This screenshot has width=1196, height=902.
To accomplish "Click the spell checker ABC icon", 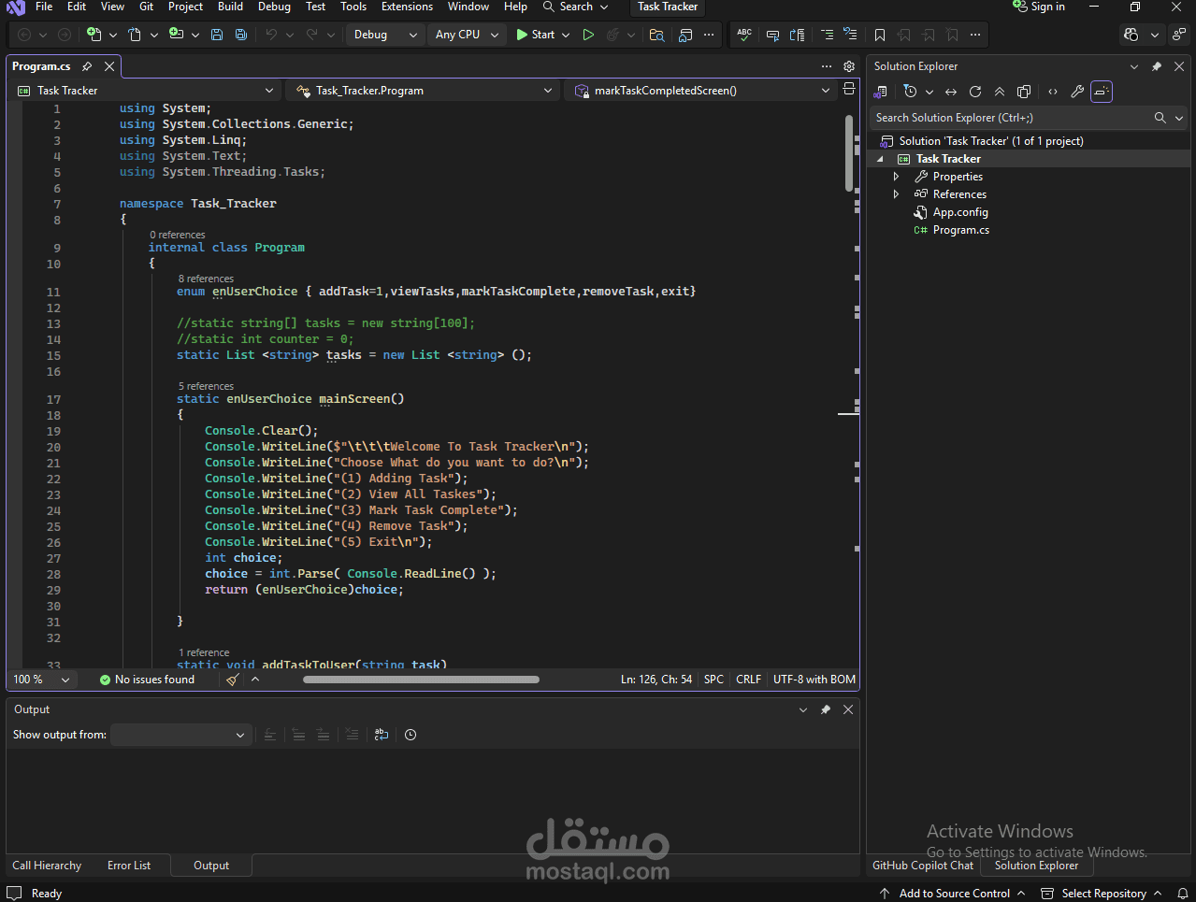I will [744, 35].
